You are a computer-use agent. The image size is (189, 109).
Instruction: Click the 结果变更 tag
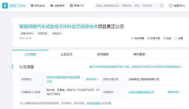point(43,33)
